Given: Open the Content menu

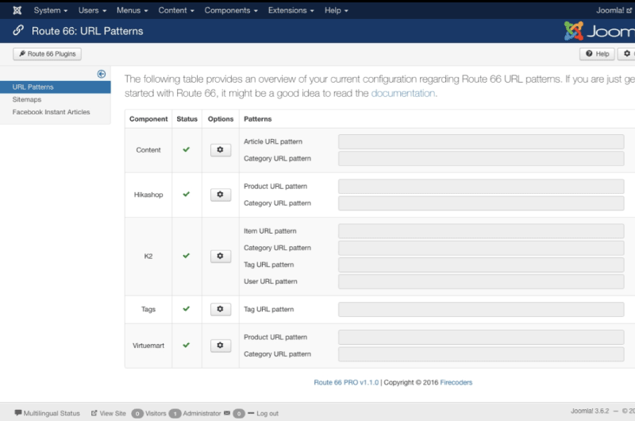Looking at the screenshot, I should [176, 10].
